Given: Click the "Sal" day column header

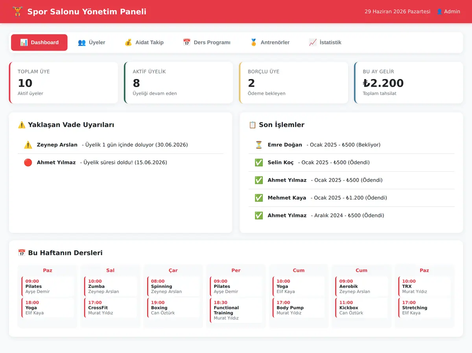Looking at the screenshot, I should tap(111, 270).
